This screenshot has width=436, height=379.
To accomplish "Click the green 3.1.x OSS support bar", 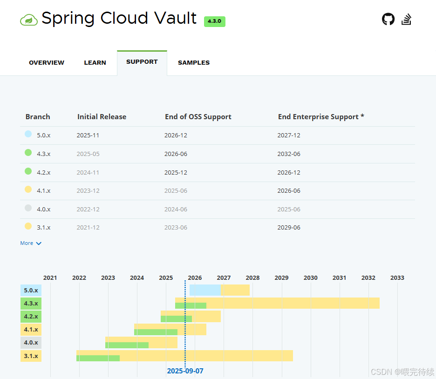I will pyautogui.click(x=98, y=358).
